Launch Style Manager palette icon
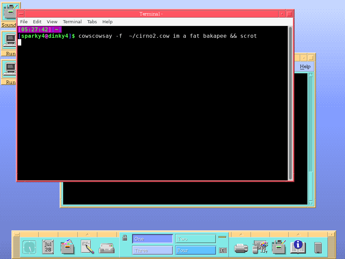345x259 pixels. [260, 247]
